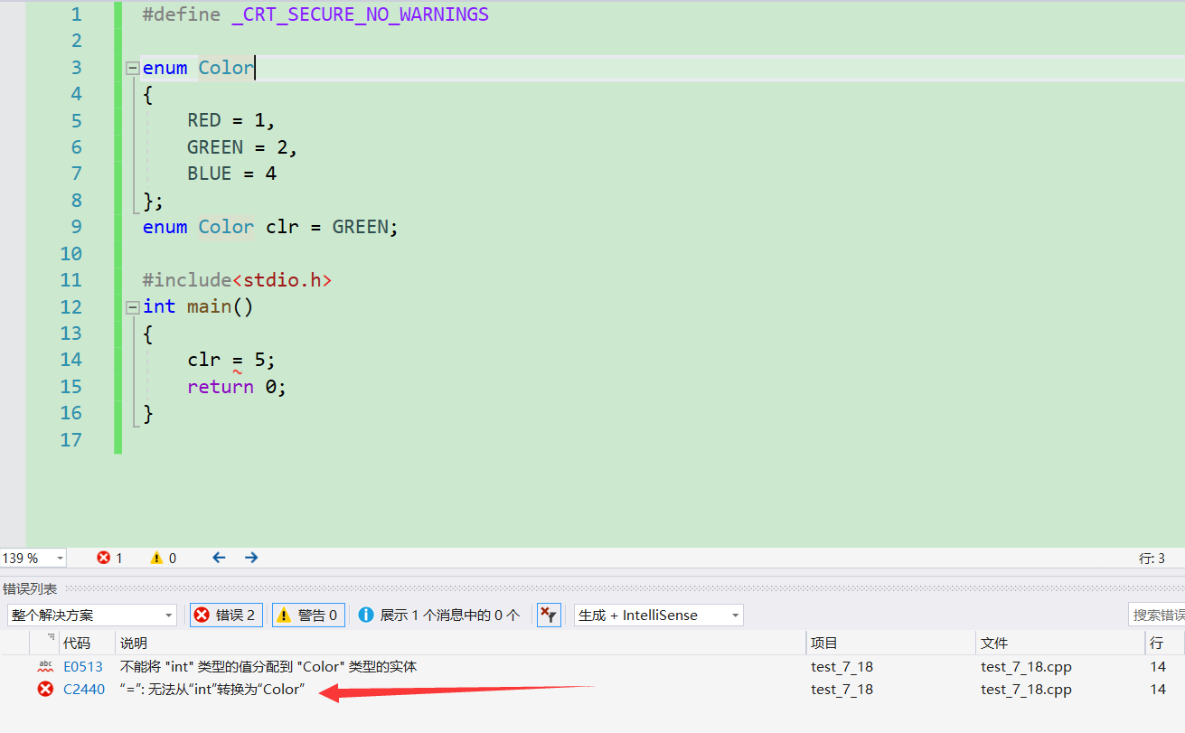Click test_7_18.cpp file cell in E0513 row
Image resolution: width=1185 pixels, height=733 pixels.
click(1027, 667)
